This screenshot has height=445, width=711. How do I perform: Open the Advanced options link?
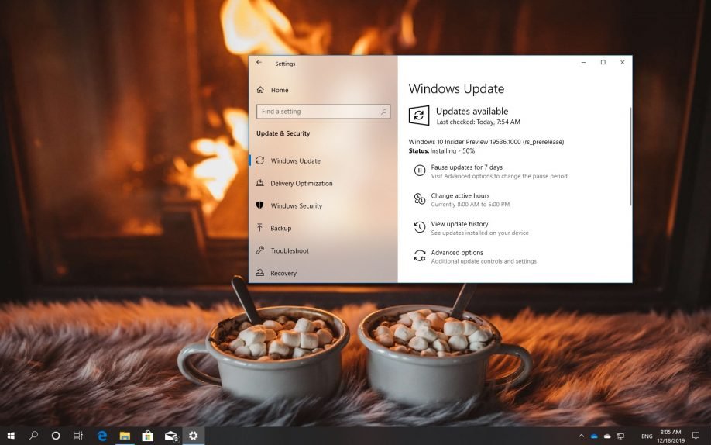457,253
